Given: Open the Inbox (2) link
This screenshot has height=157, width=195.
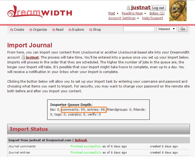Looking at the screenshot, I should click(x=157, y=13).
